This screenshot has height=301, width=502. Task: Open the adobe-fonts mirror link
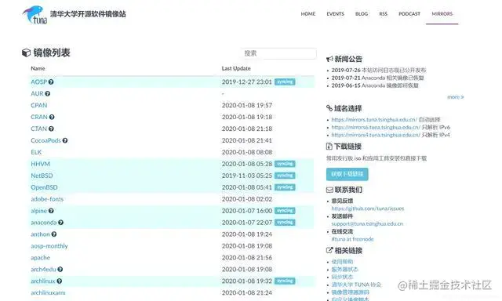tap(47, 199)
